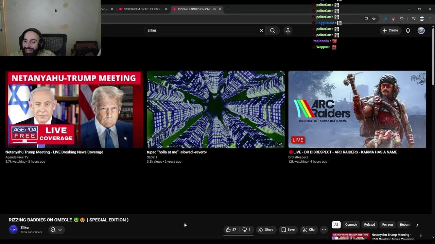Image resolution: width=435 pixels, height=244 pixels.
Task: Like the video with thumbs-up
Action: 231,230
